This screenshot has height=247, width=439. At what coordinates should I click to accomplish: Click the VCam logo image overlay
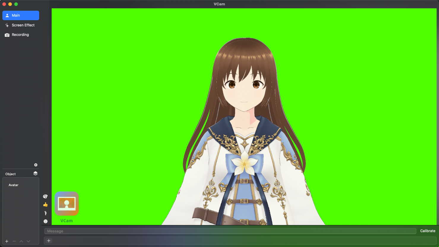pyautogui.click(x=67, y=204)
